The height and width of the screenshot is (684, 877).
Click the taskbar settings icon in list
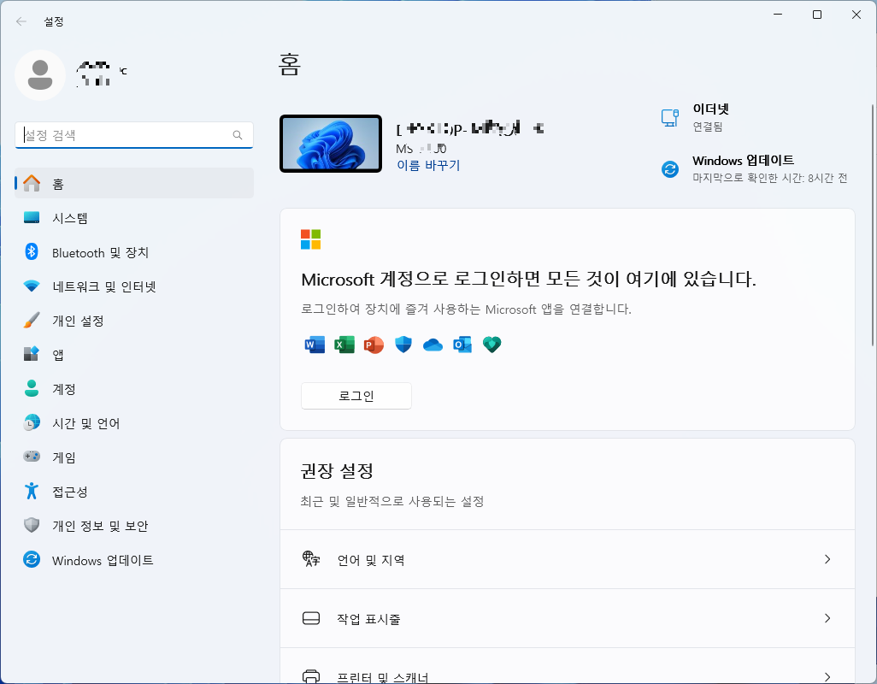click(x=311, y=618)
